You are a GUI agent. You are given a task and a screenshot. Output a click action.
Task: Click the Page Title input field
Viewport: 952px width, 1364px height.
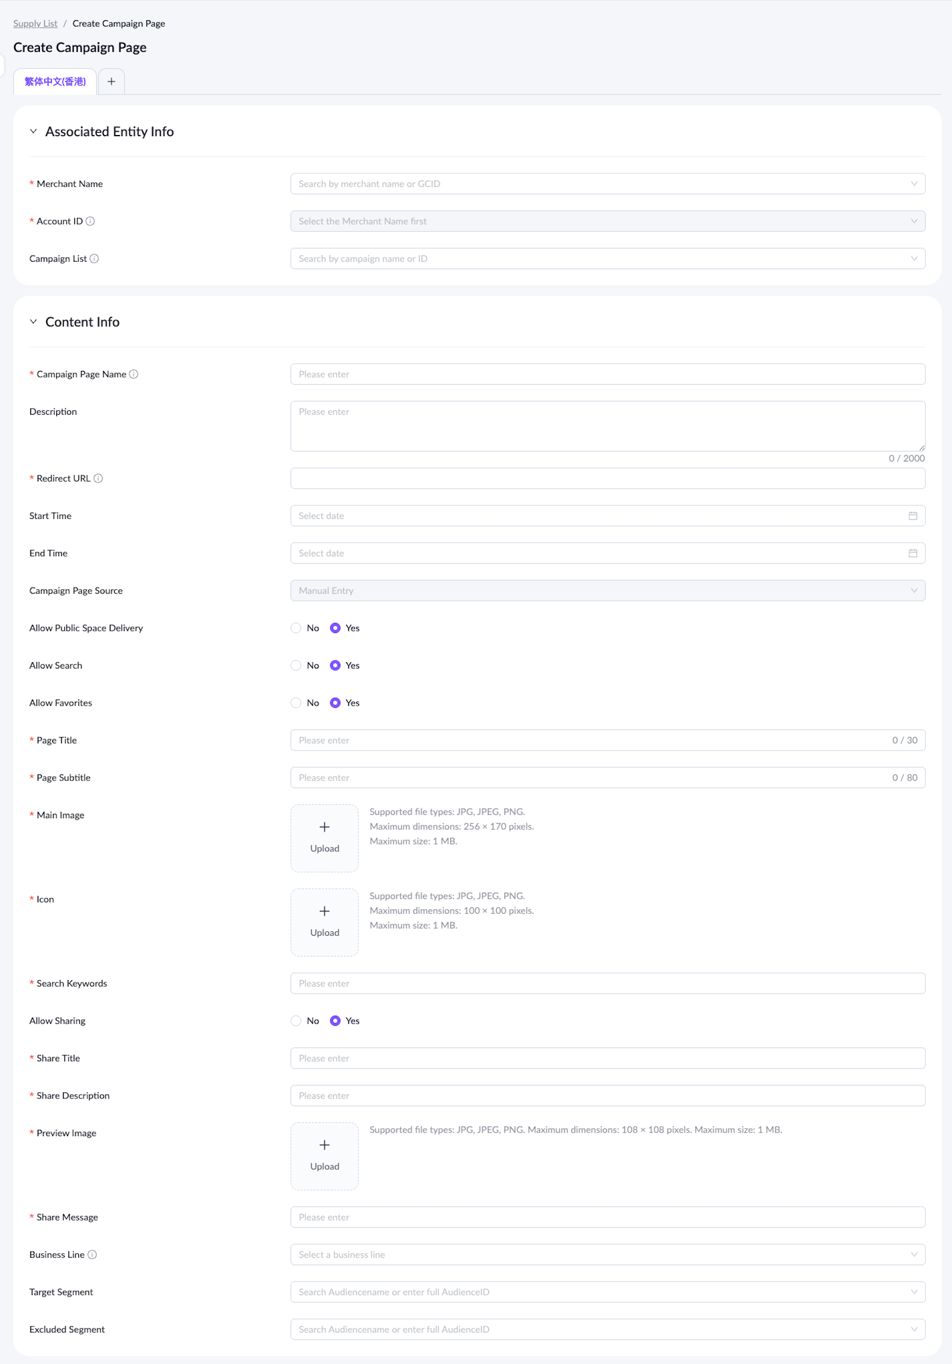[x=608, y=740]
